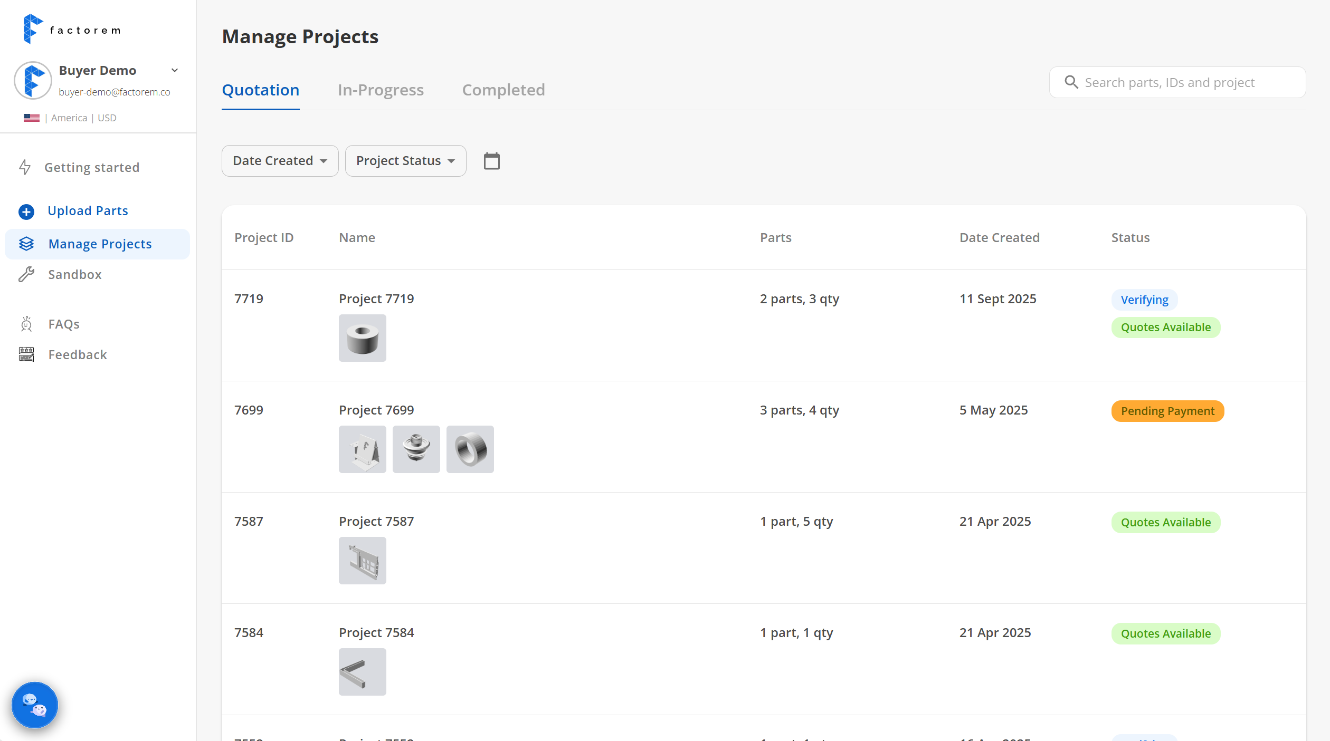Open the FAQs page
Image resolution: width=1330 pixels, height=741 pixels.
tap(63, 324)
